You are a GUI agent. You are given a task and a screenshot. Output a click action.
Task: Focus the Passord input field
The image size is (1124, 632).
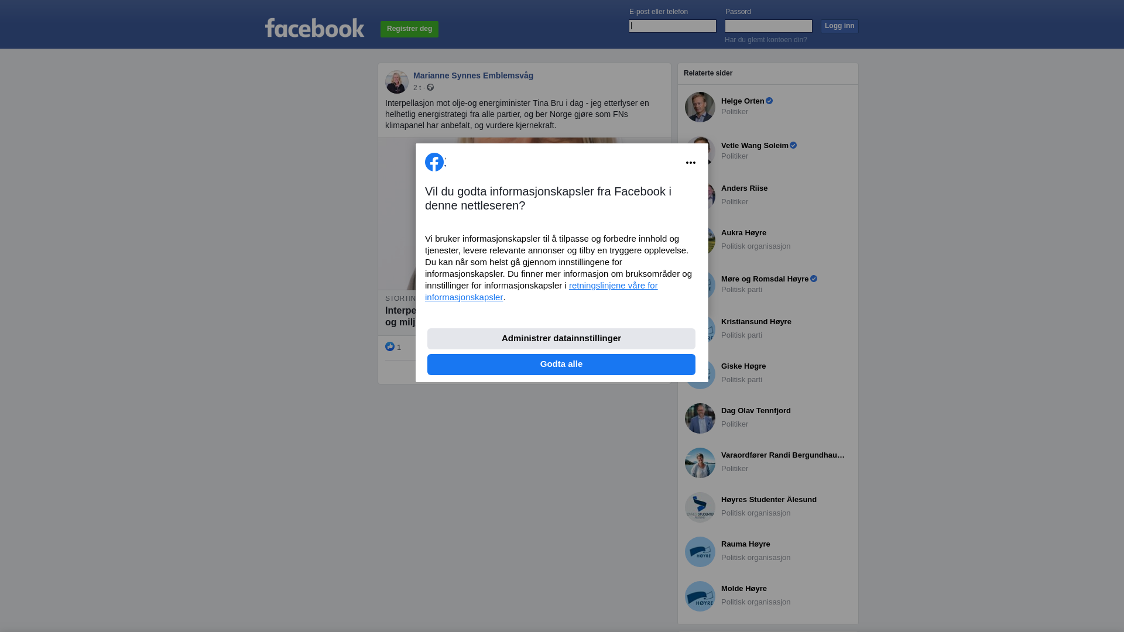[769, 26]
